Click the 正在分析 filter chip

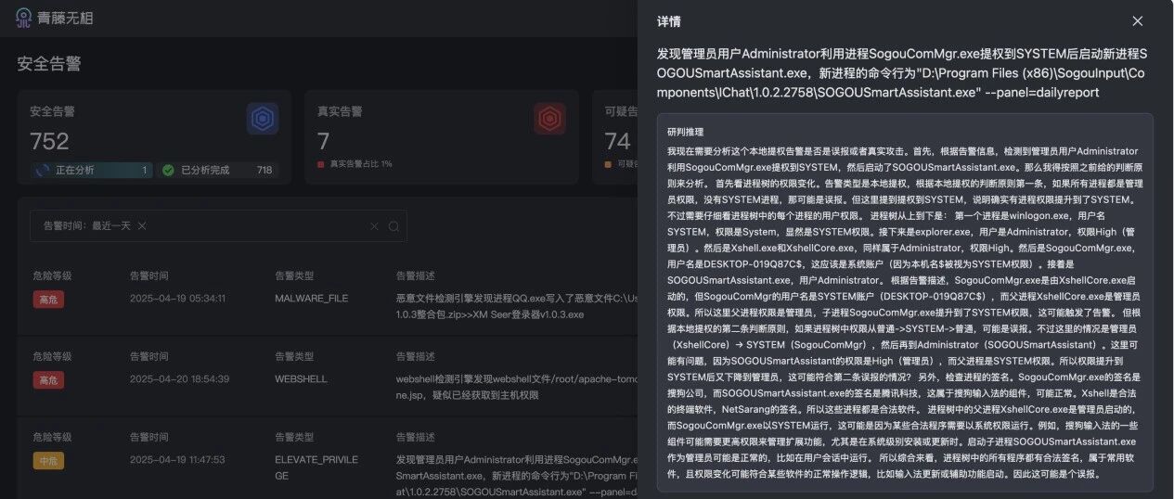pyautogui.click(x=93, y=171)
